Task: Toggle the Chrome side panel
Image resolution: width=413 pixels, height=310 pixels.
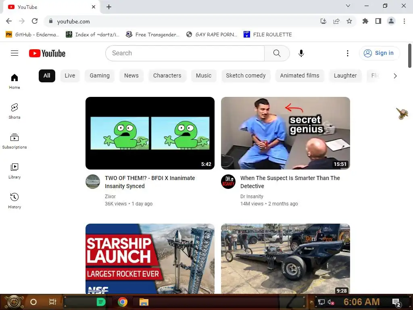Action: tap(378, 21)
